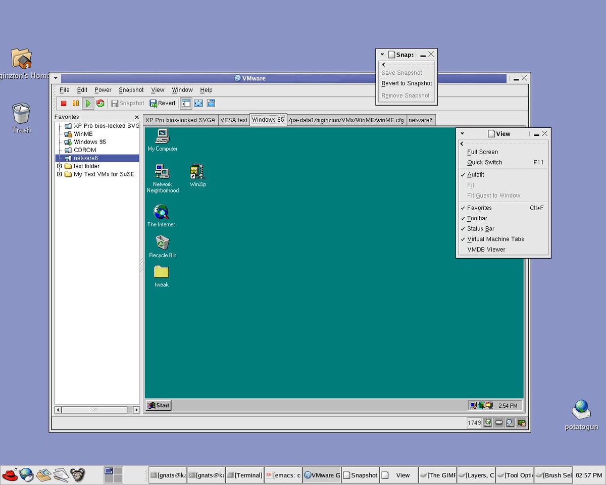Click the orange Suspend pause button
Screen dimensions: 606x485
76,103
